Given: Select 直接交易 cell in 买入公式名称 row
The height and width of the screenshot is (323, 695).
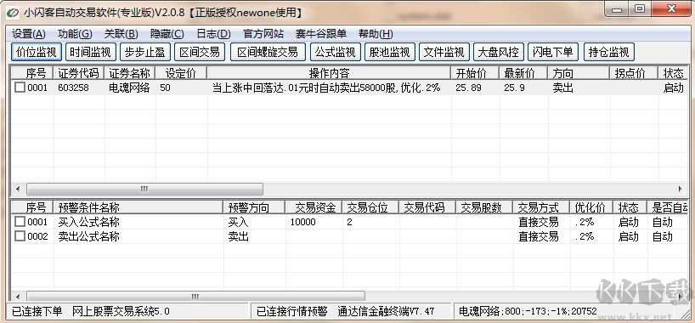Looking at the screenshot, I should pyautogui.click(x=538, y=222).
